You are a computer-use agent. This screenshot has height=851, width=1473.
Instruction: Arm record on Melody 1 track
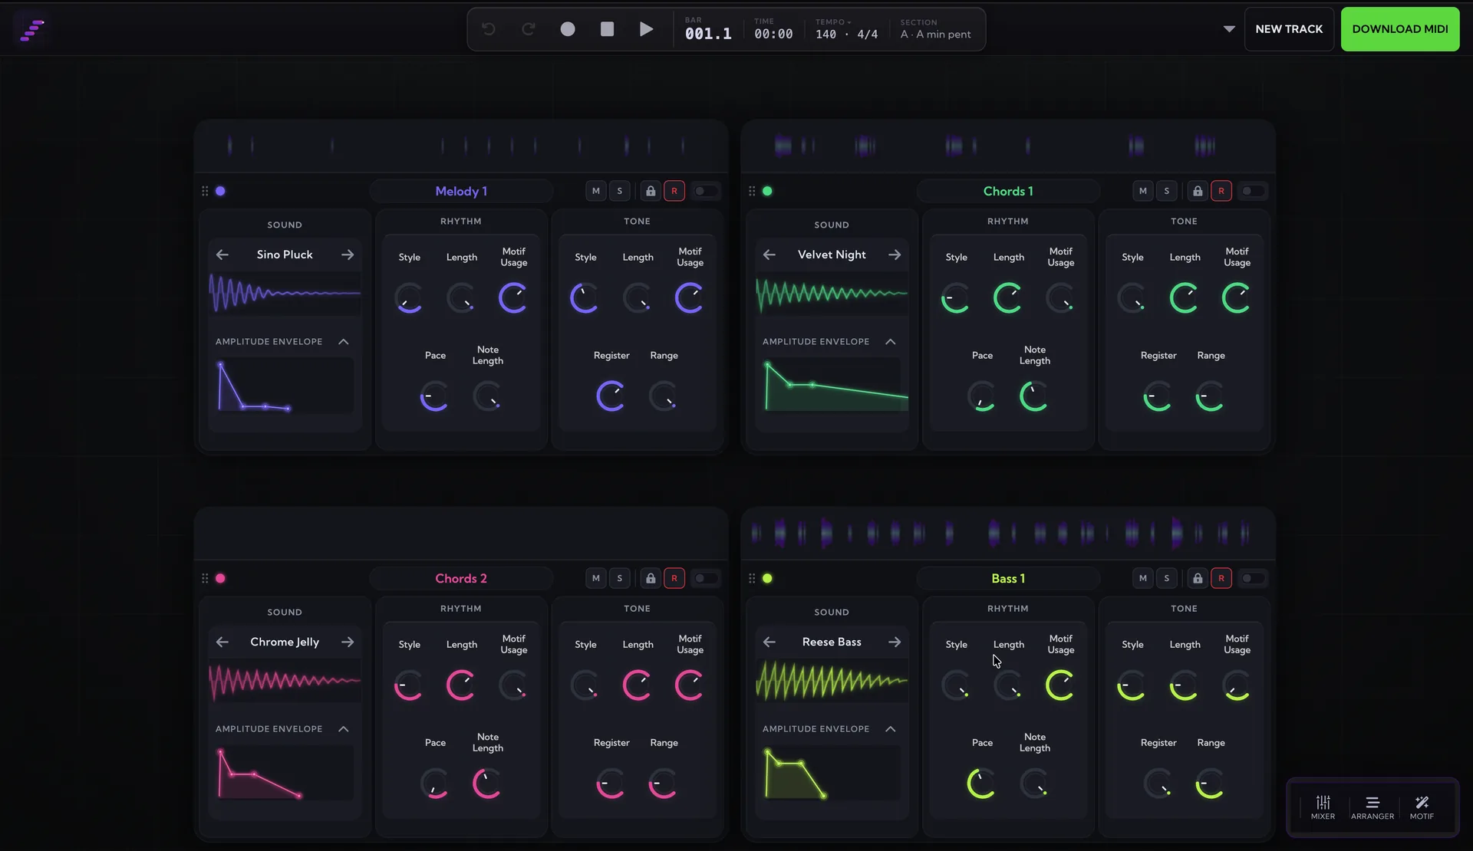(x=674, y=191)
